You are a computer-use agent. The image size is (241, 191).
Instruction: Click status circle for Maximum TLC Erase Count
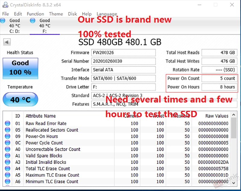pos(8,175)
